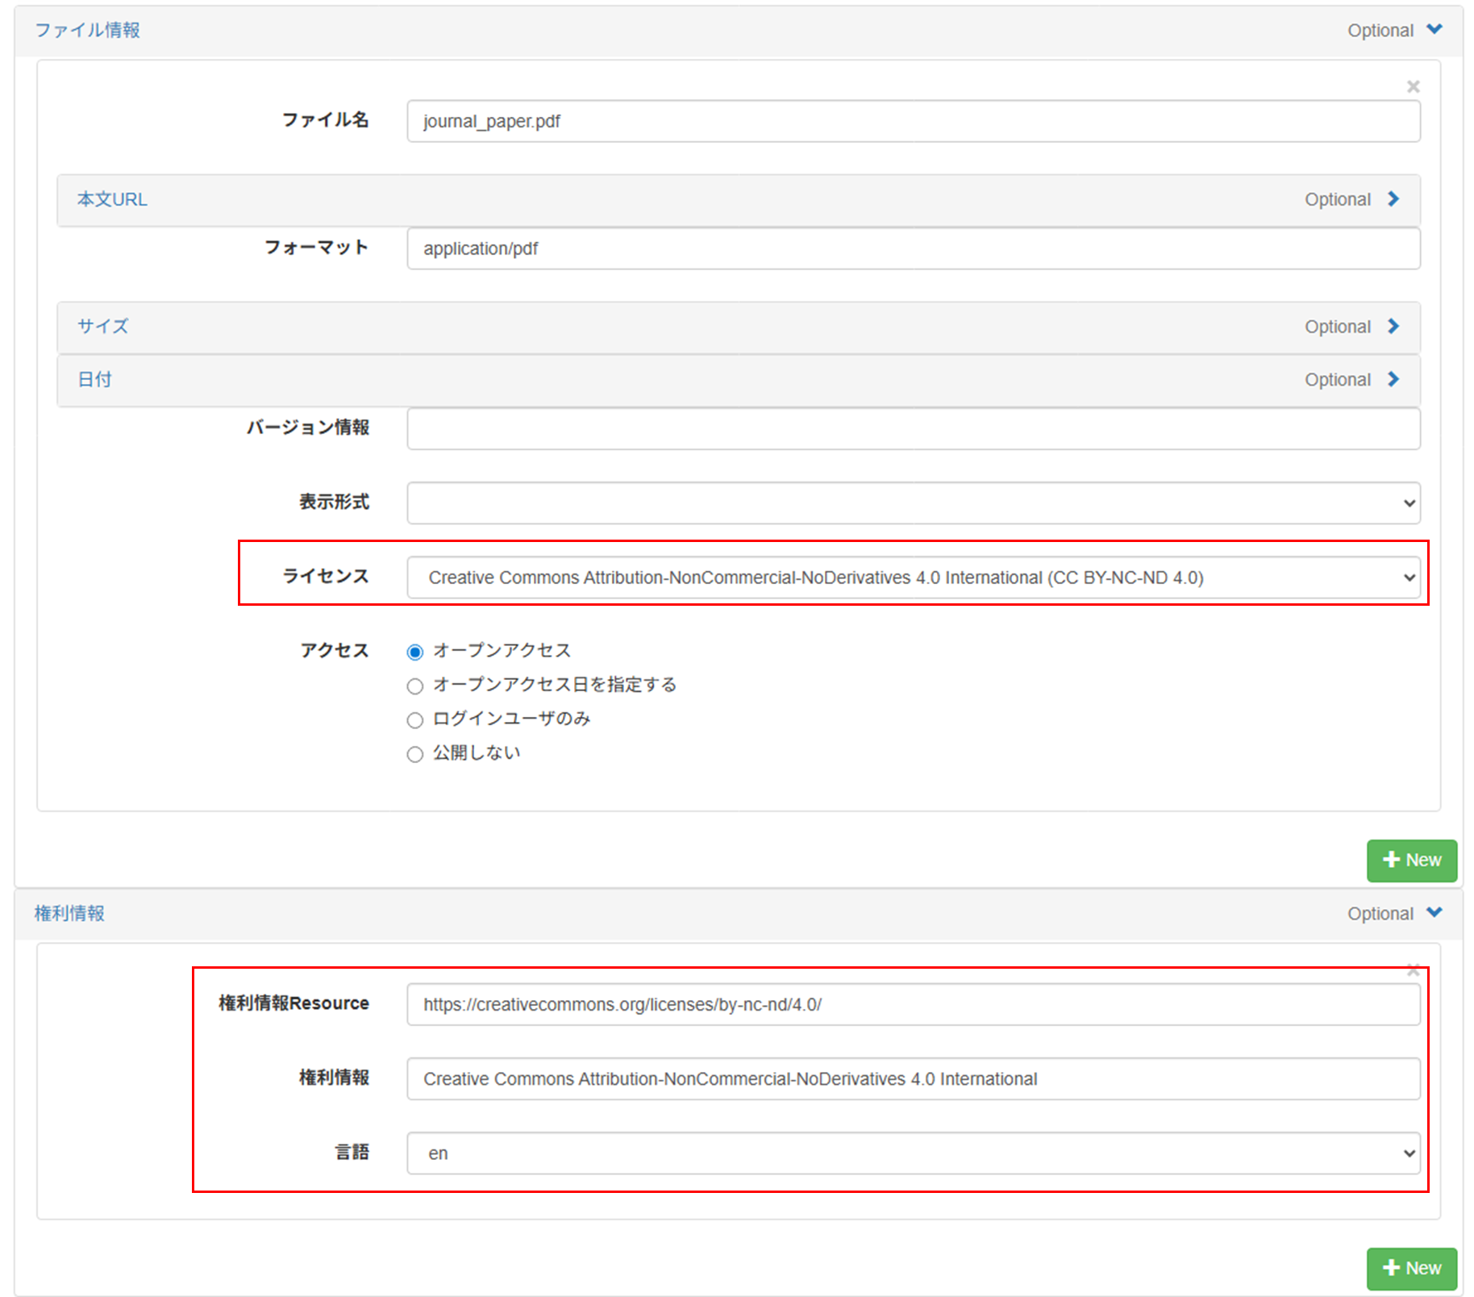Expand the サイズ section arrow

pyautogui.click(x=1393, y=327)
